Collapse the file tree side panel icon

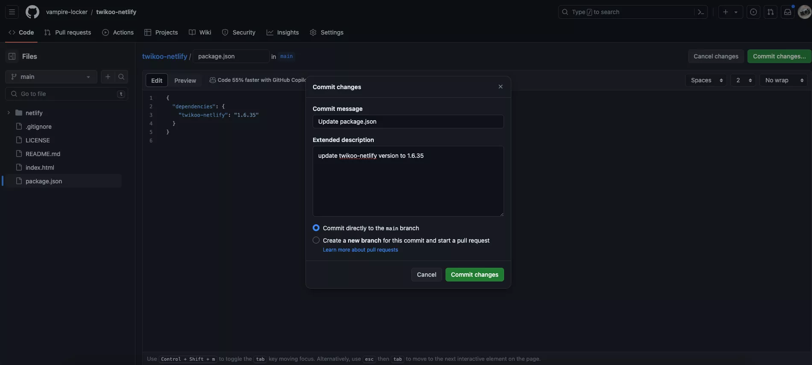click(x=12, y=56)
